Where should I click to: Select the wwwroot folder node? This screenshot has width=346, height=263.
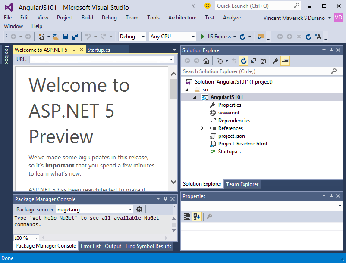click(x=229, y=113)
